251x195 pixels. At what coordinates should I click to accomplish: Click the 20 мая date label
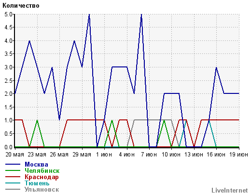coord(14,155)
